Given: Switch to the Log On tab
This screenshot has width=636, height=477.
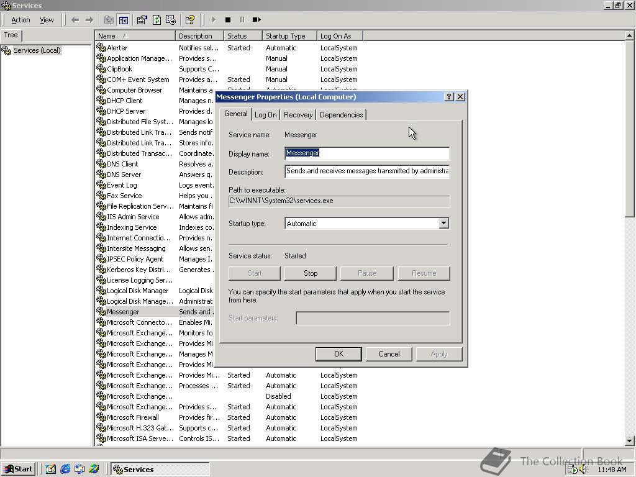Looking at the screenshot, I should [266, 115].
